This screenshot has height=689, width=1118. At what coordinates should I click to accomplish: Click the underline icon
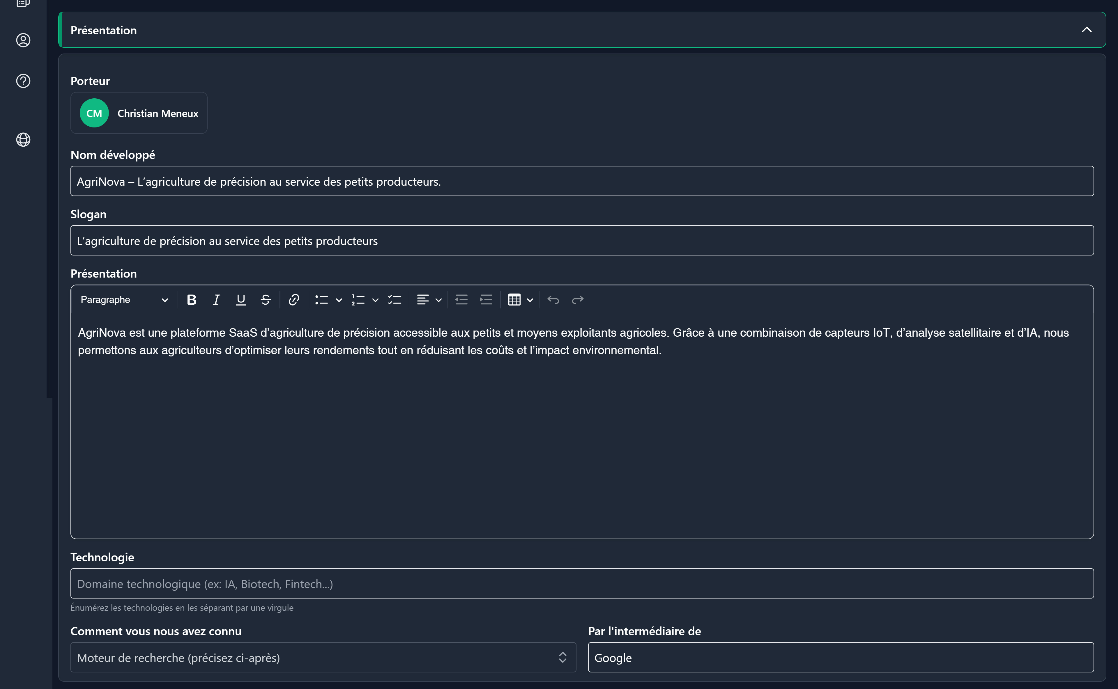point(241,300)
